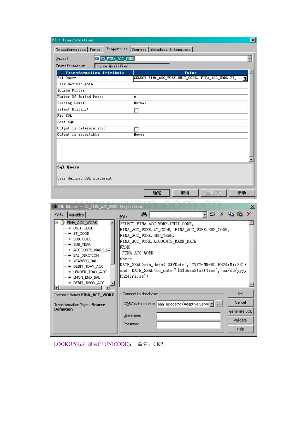Image resolution: width=297 pixels, height=421 pixels.
Task: Switch to the Ports tab in Edit Transformations
Action: 95,49
